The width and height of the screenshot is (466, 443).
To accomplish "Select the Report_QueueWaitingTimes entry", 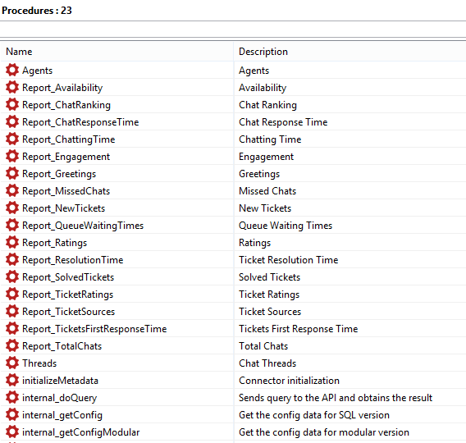I will point(83,226).
